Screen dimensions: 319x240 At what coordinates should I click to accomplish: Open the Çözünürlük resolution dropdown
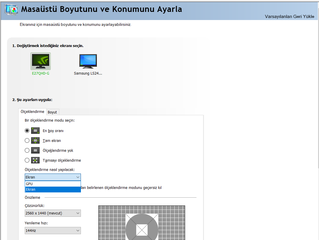tap(53, 213)
